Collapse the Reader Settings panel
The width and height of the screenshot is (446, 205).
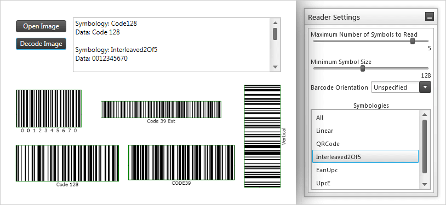pos(429,17)
